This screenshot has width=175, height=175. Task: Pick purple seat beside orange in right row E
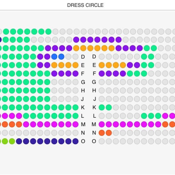coord(130,65)
